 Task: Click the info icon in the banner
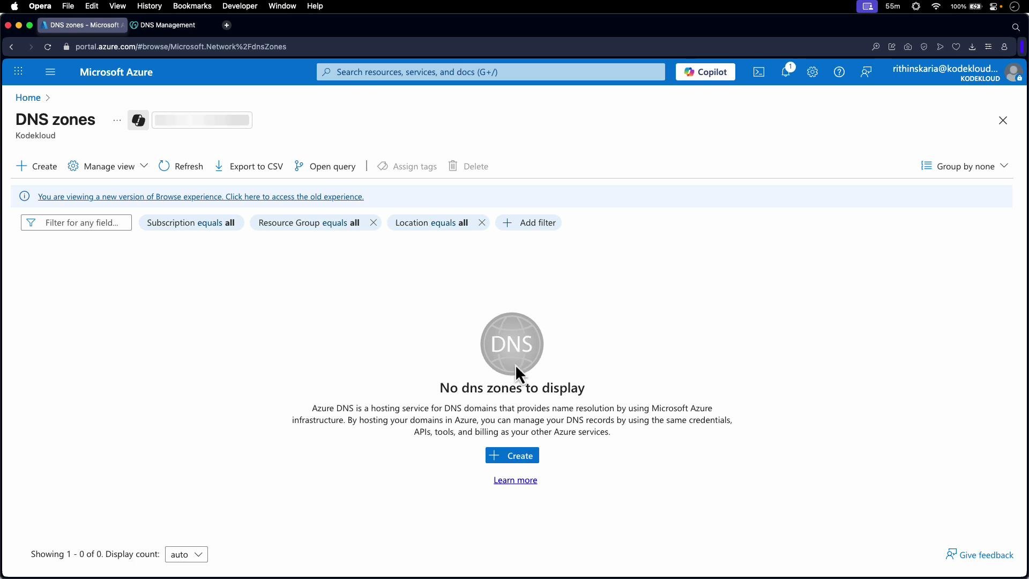pos(24,196)
